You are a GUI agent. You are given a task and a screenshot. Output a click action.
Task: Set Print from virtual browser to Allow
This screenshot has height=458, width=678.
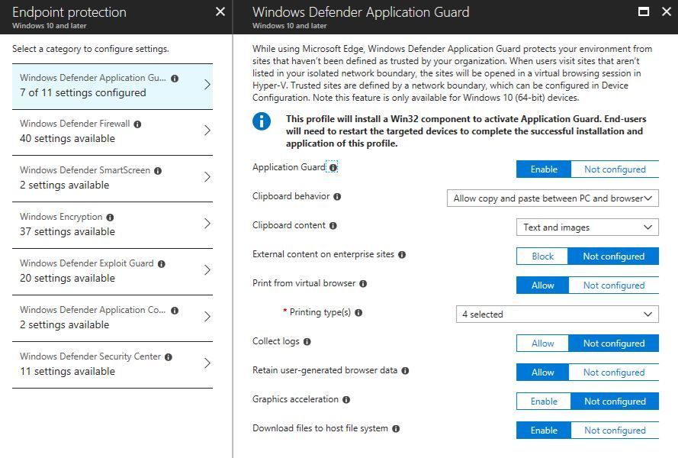[x=542, y=285]
